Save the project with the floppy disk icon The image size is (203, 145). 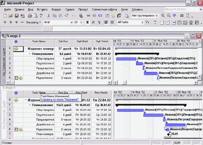17,16
